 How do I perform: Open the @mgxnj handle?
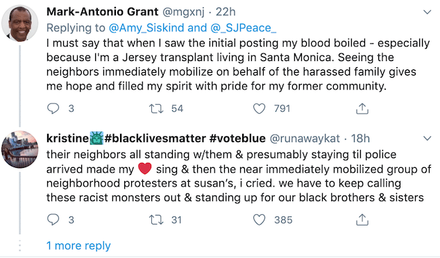(183, 12)
